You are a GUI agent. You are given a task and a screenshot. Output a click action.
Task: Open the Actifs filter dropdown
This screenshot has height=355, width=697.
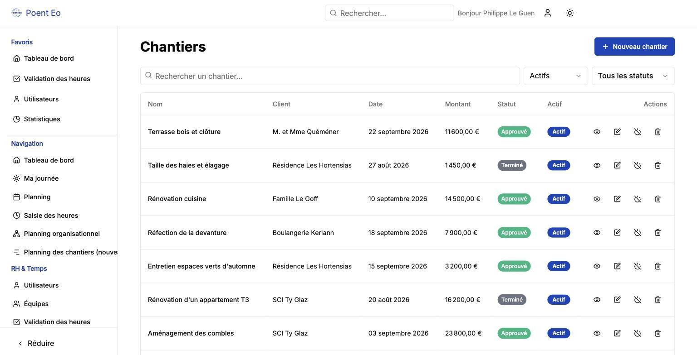[556, 76]
